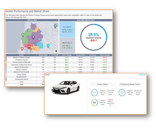Click up arrow in Mazda Lakeland Sales Change

tap(68, 69)
